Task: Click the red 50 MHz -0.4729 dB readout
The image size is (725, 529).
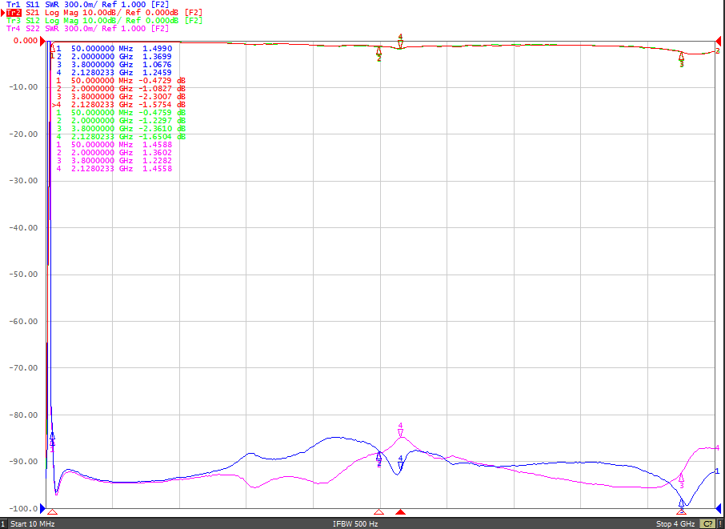Action: point(121,81)
